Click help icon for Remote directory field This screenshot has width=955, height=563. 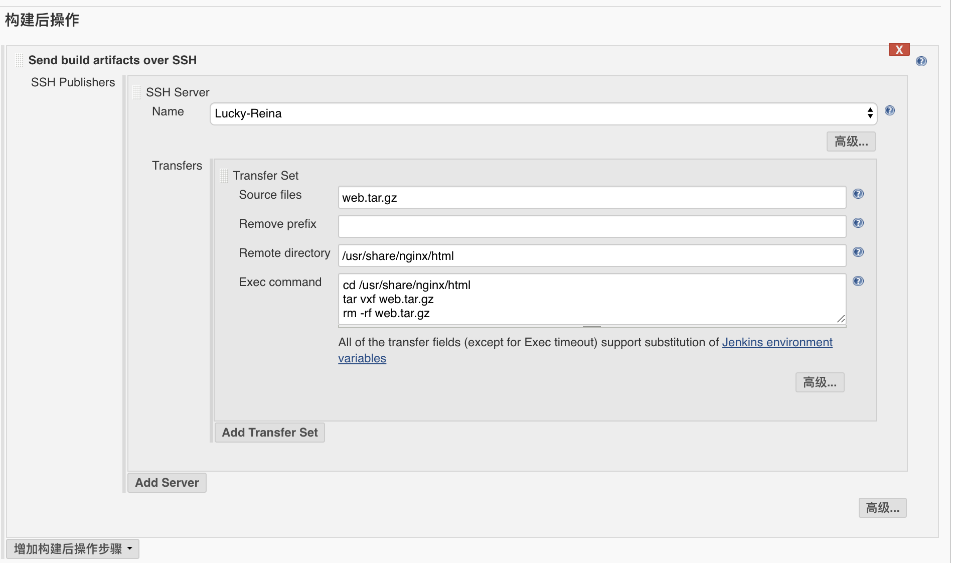click(858, 252)
